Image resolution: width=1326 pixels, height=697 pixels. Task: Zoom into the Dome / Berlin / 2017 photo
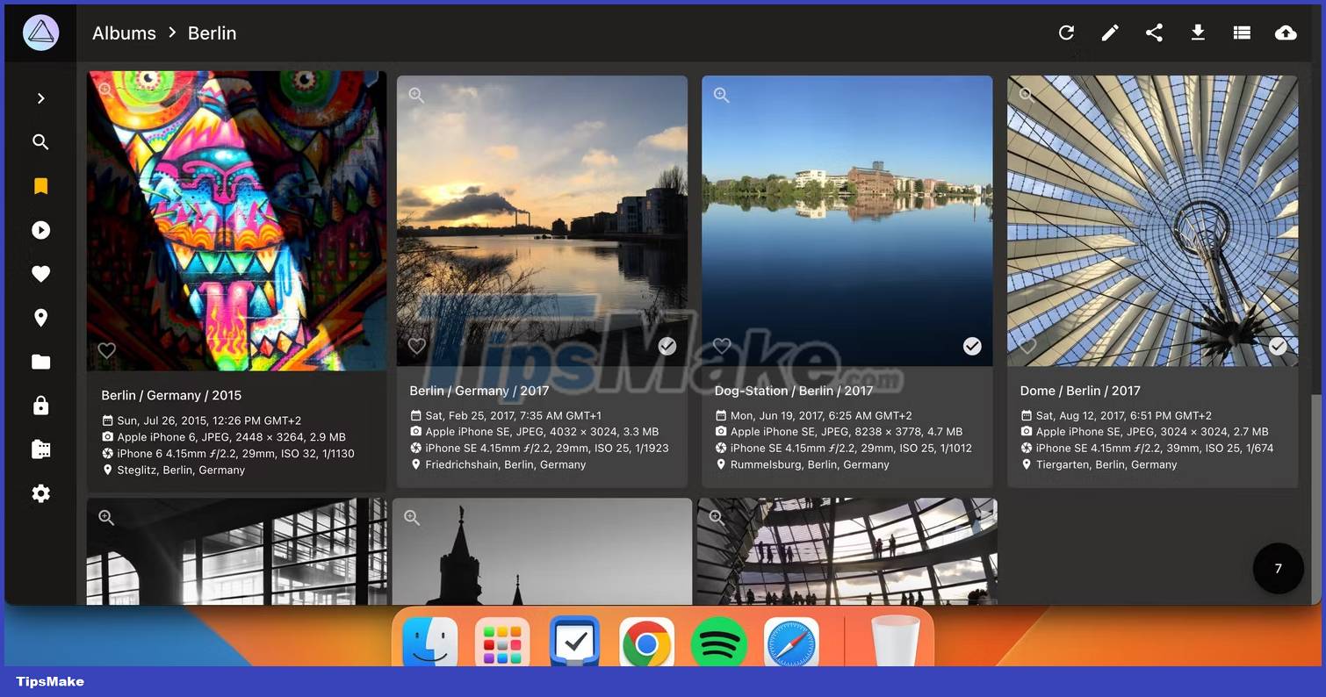click(1026, 94)
